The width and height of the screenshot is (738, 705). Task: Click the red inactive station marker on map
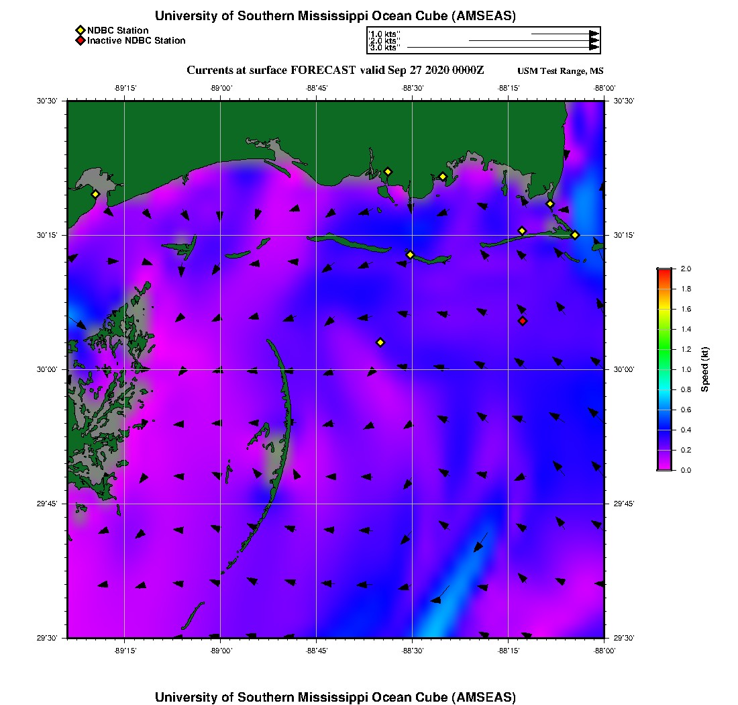tap(523, 321)
